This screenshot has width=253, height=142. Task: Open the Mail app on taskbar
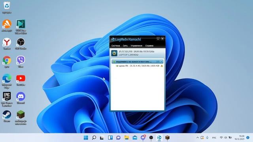[x=135, y=138]
